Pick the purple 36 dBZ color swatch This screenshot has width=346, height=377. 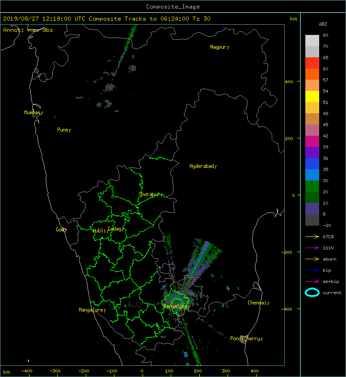[x=312, y=152]
